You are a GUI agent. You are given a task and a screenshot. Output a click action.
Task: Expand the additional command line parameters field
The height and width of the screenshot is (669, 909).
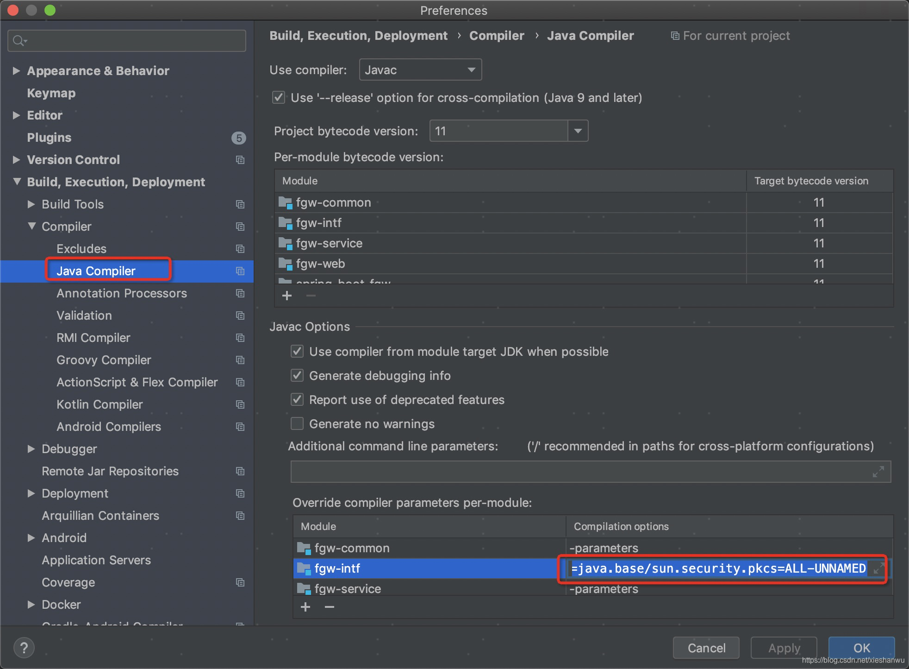click(x=878, y=472)
